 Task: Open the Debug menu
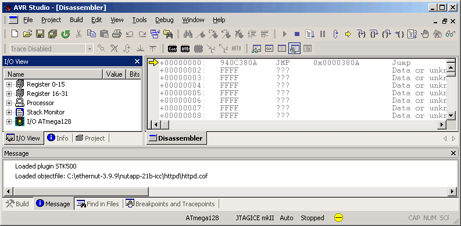click(165, 20)
